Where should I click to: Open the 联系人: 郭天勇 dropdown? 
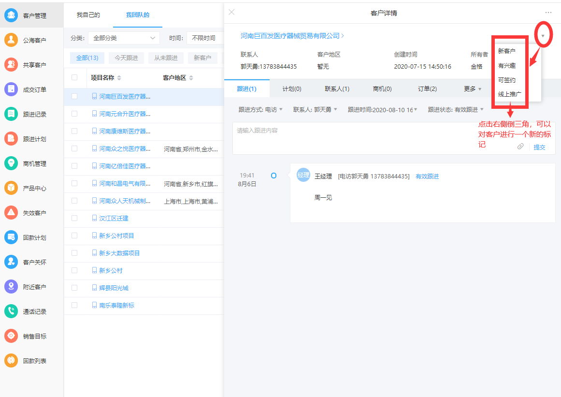[x=315, y=110]
